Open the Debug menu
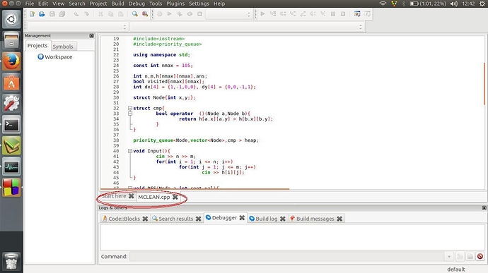488x273 pixels. click(136, 4)
